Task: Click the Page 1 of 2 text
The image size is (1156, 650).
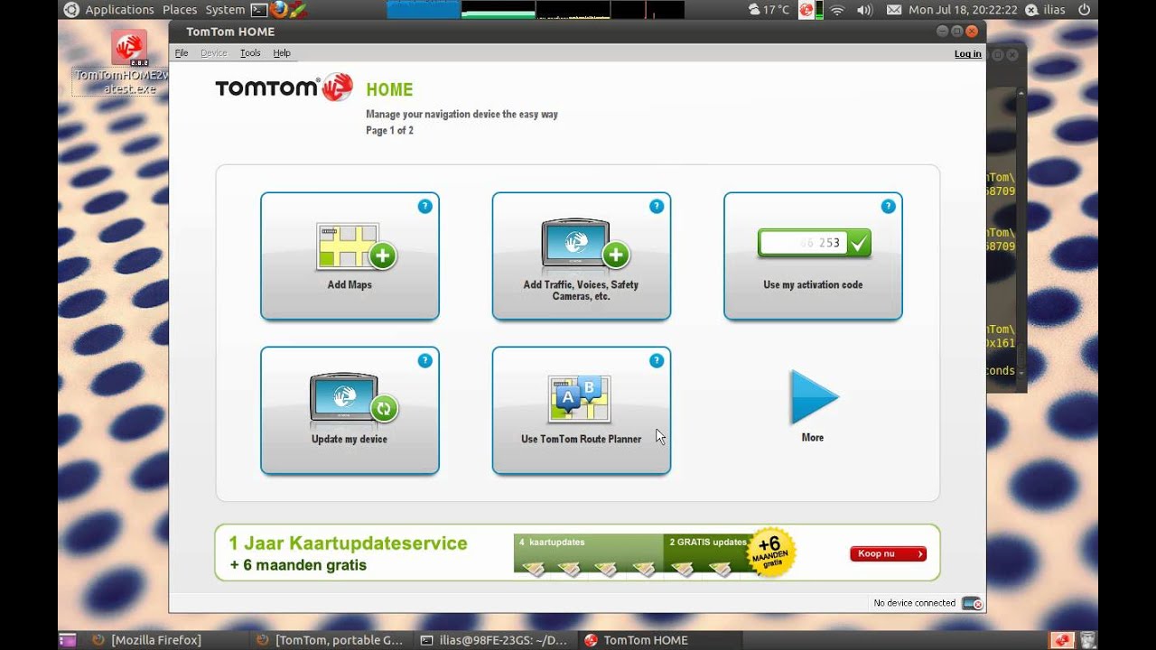Action: pos(389,131)
